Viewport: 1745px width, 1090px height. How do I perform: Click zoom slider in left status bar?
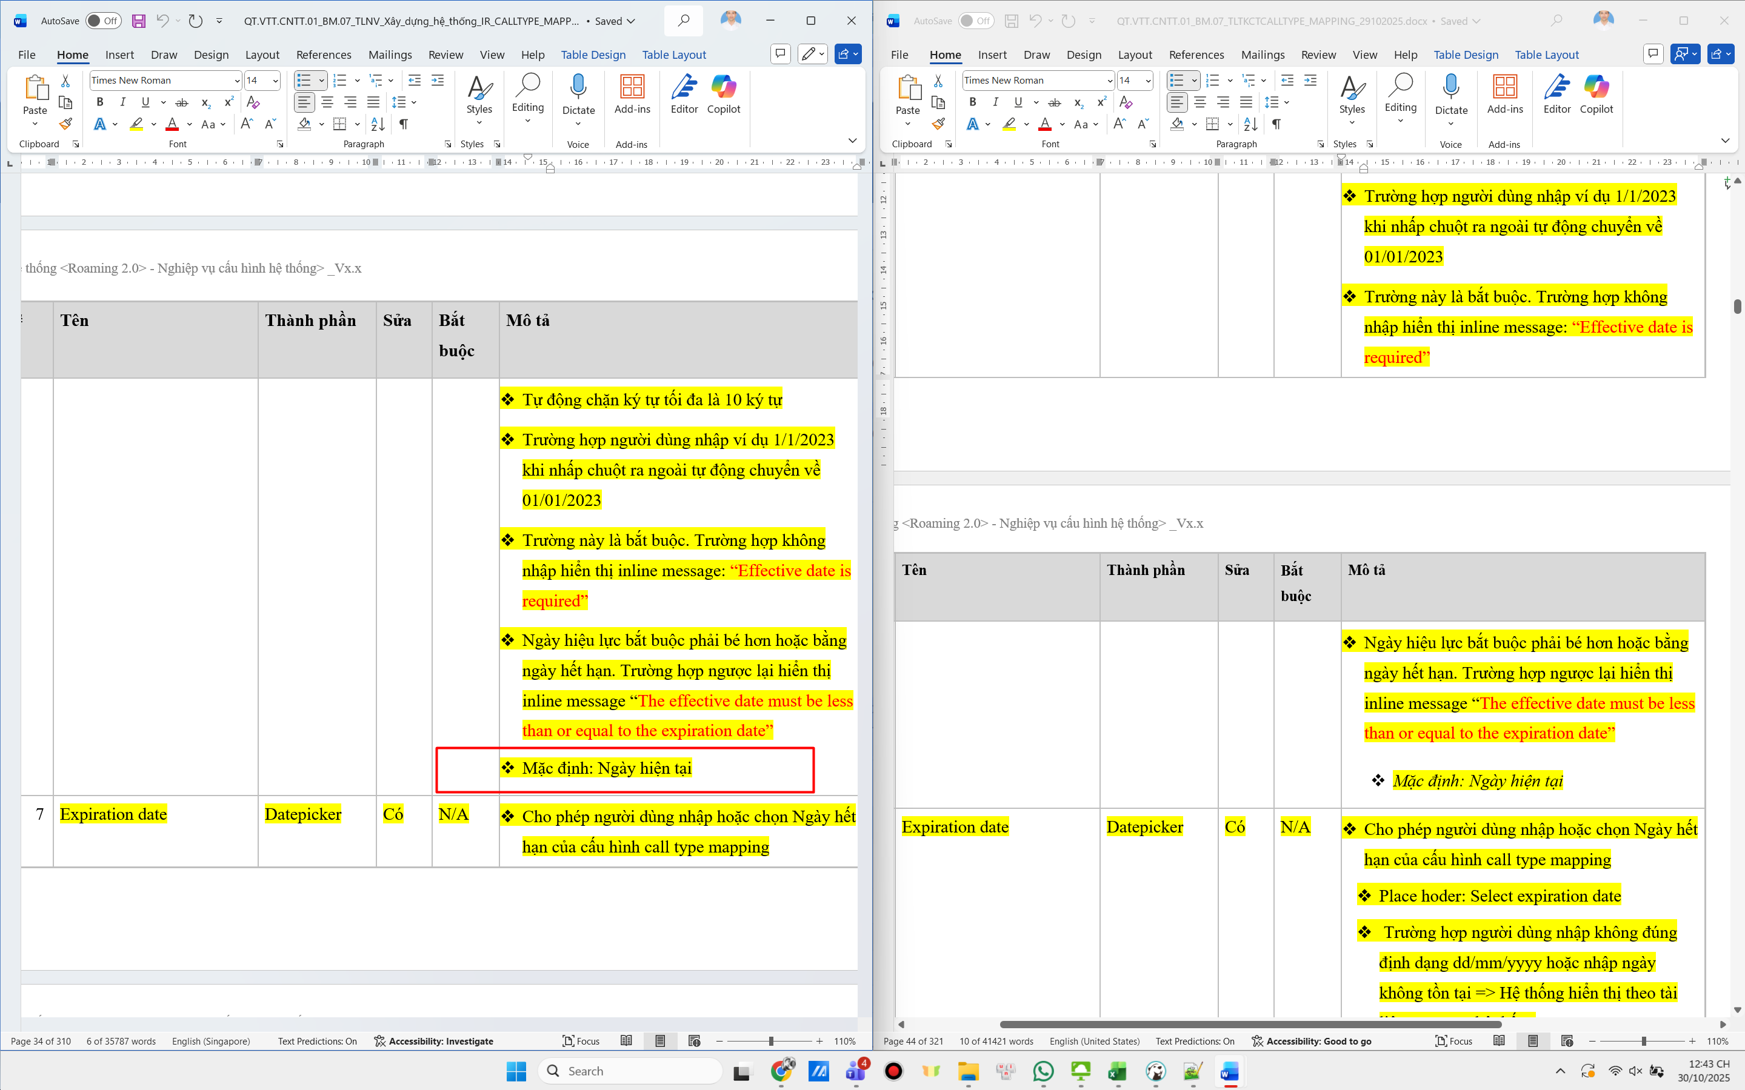tap(770, 1041)
